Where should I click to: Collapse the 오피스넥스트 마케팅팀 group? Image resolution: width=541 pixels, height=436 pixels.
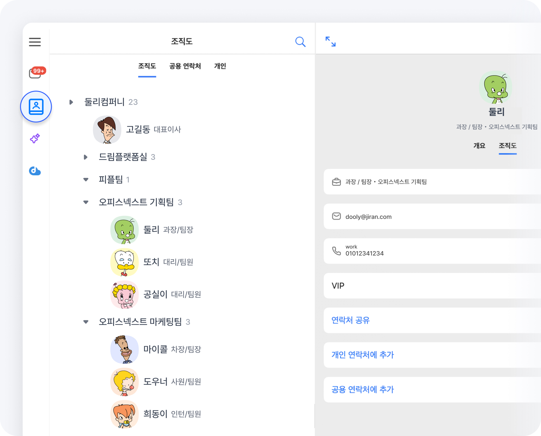86,322
